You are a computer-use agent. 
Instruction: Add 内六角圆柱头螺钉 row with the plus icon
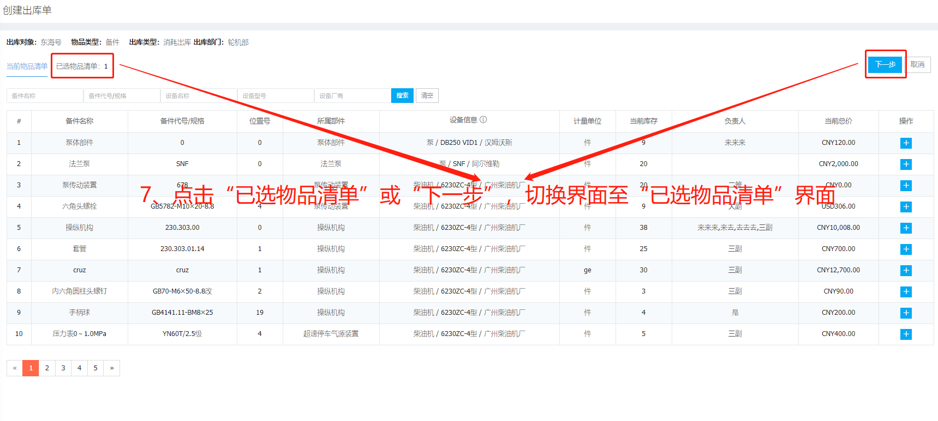point(906,292)
